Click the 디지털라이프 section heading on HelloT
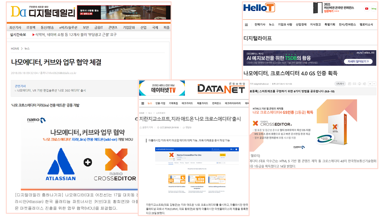The height and width of the screenshot is (217, 387). (258, 38)
